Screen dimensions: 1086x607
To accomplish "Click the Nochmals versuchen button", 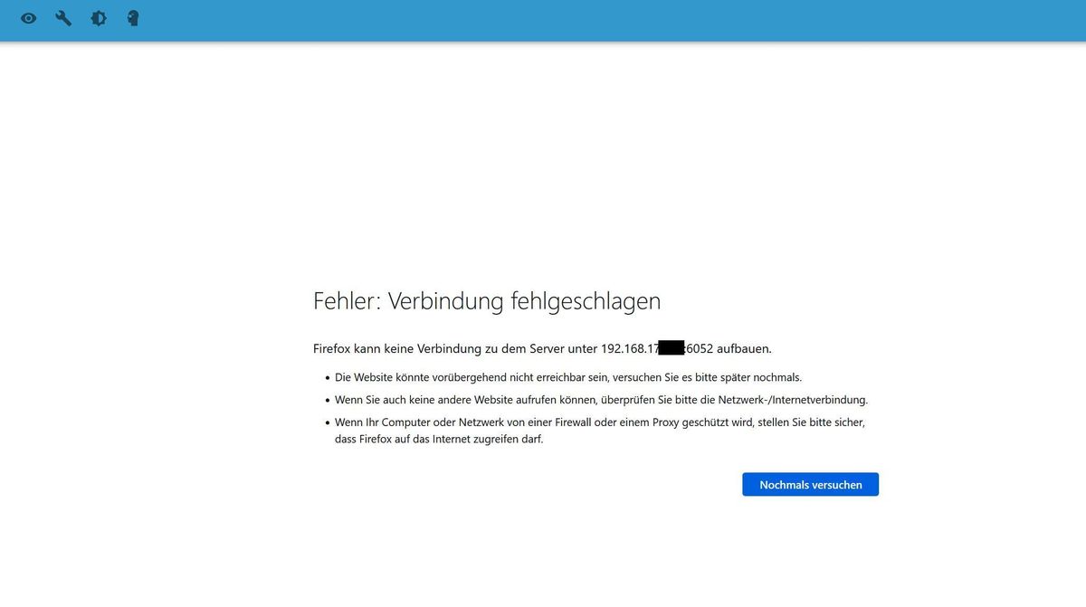I will pyautogui.click(x=810, y=485).
